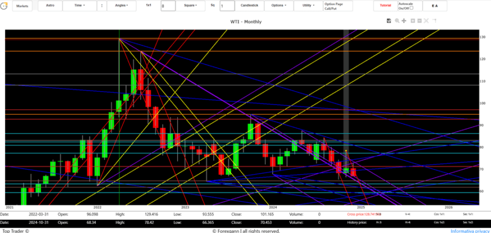Screen dimensions: 491x233
Task: Click the Low value 66.365
Action: coord(208,223)
